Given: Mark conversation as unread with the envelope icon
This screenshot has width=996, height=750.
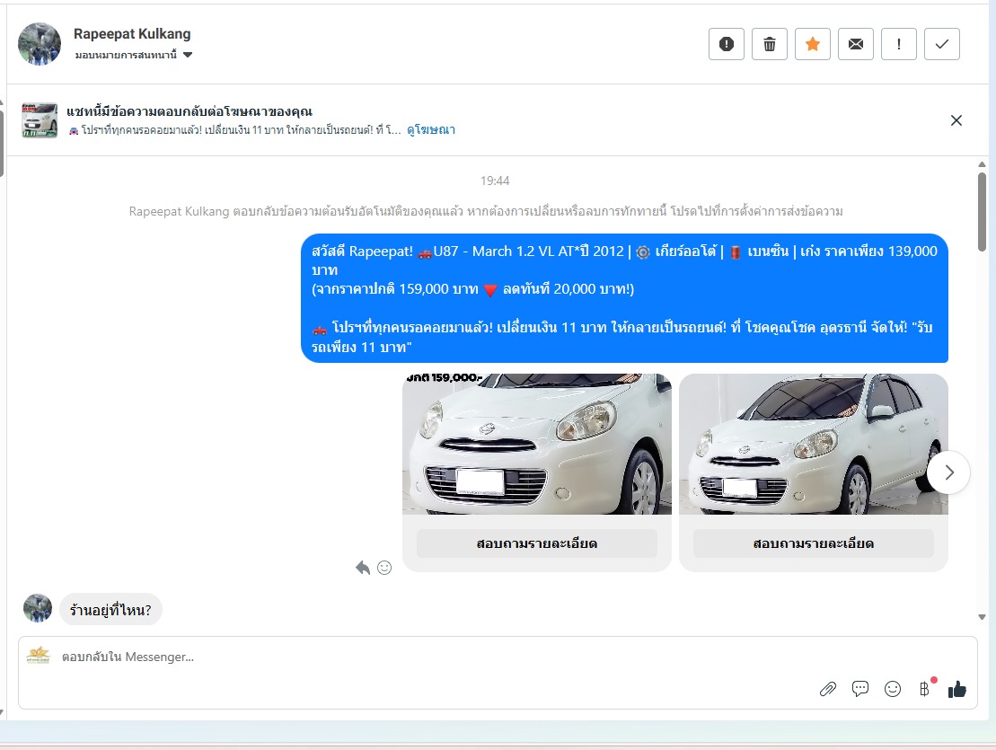Looking at the screenshot, I should (856, 44).
